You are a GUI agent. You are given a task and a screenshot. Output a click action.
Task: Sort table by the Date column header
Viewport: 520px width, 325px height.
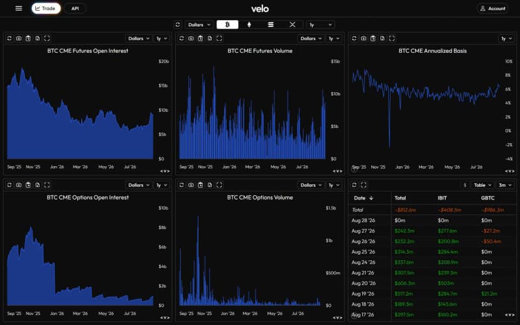pyautogui.click(x=364, y=198)
